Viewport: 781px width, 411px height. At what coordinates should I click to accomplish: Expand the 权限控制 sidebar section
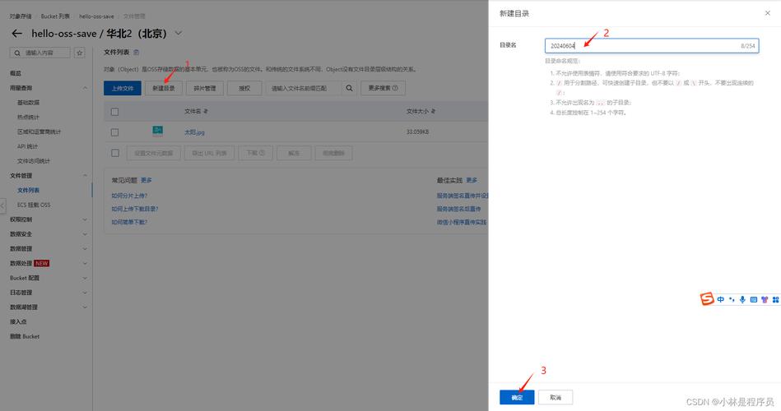(x=85, y=219)
